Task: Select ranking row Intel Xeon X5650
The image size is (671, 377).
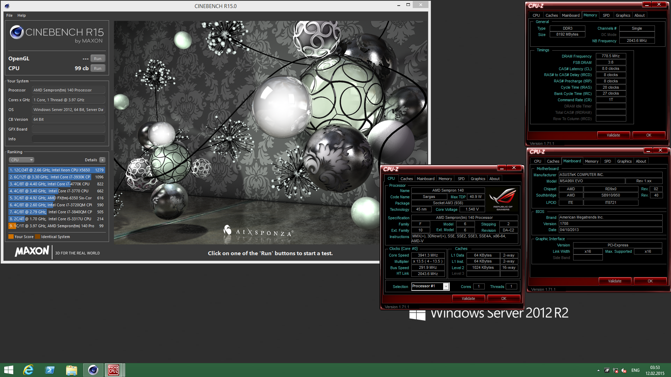Action: click(57, 170)
